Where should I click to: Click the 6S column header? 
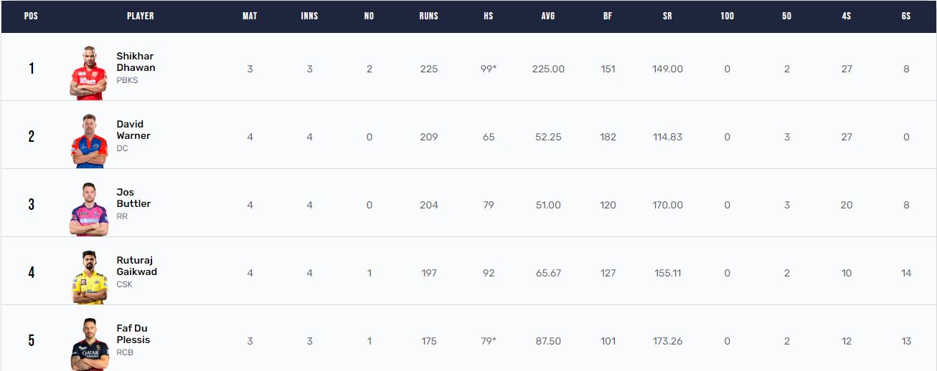906,16
